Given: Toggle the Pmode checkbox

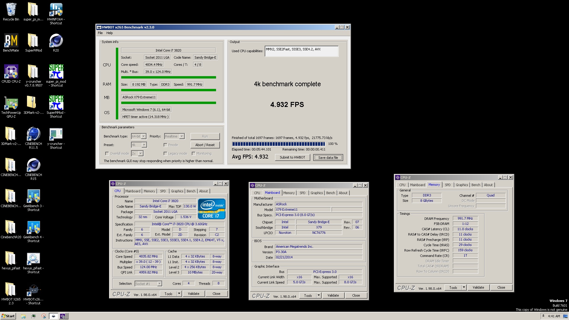Looking at the screenshot, I should pos(165,145).
